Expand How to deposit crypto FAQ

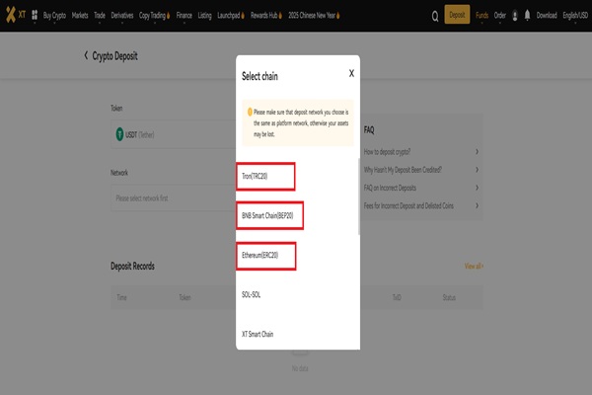point(421,151)
